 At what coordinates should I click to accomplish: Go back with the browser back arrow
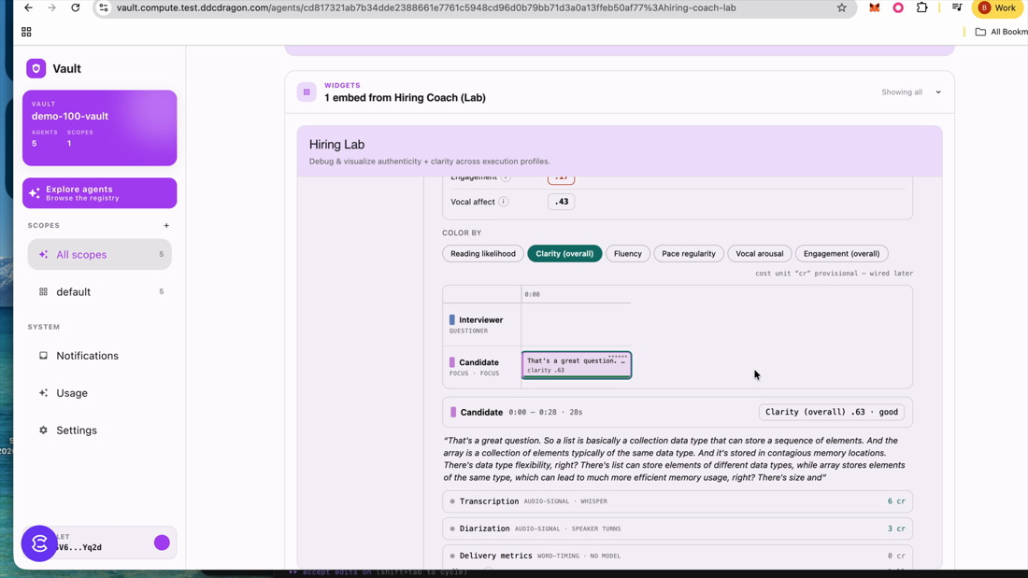(28, 7)
